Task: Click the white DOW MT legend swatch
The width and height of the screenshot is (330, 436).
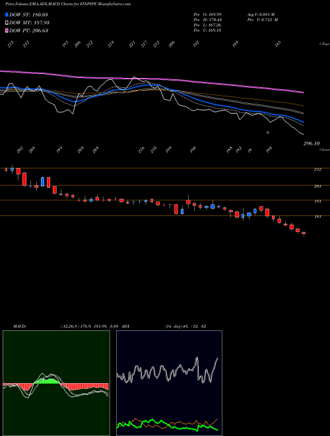Action: (x=7, y=22)
